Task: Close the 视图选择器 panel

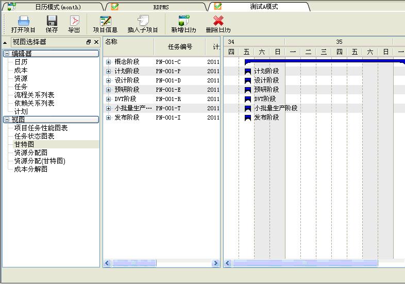Action: coord(96,42)
